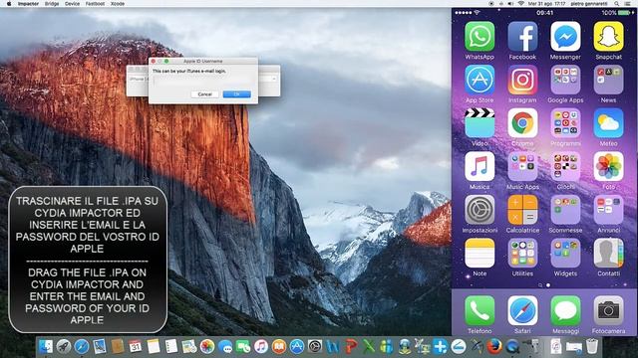The image size is (638, 358).
Task: Tap the Video app icon
Action: point(479,123)
